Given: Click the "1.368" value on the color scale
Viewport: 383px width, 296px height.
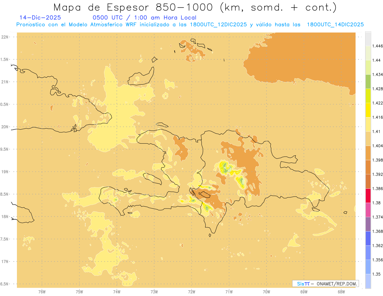Looking at the screenshot, I should pos(378,231).
